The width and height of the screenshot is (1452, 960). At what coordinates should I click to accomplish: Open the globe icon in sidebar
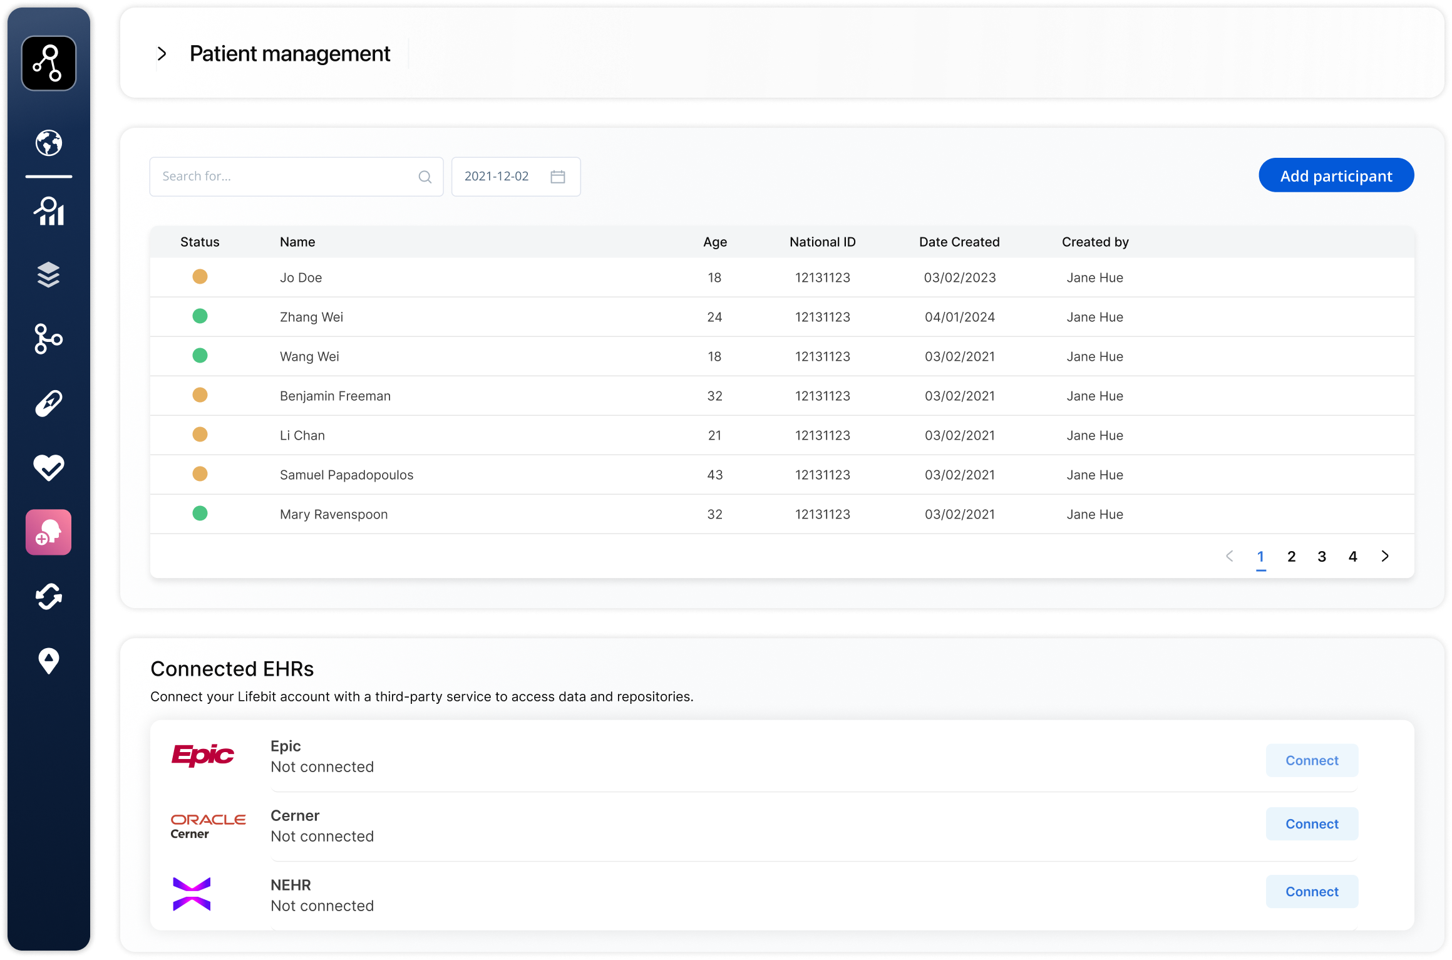point(49,143)
